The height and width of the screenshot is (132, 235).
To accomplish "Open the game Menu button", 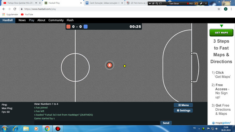I will 183,105.
